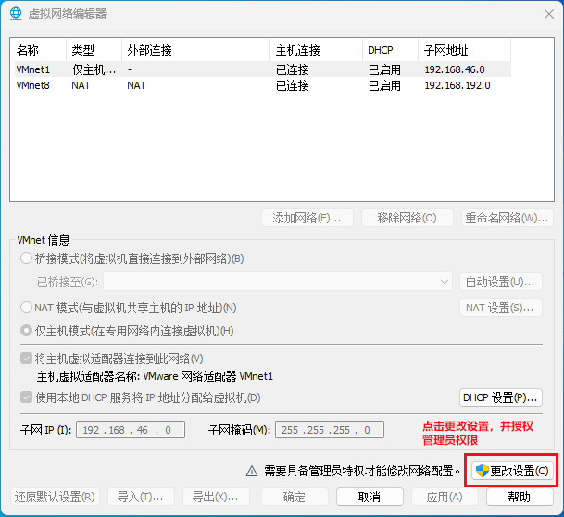Image resolution: width=564 pixels, height=517 pixels.
Task: Click the 外部连接 column header
Action: [x=196, y=50]
